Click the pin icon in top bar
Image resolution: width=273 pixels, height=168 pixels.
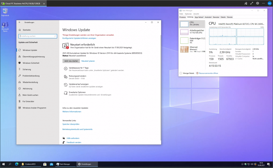[x=246, y=3]
